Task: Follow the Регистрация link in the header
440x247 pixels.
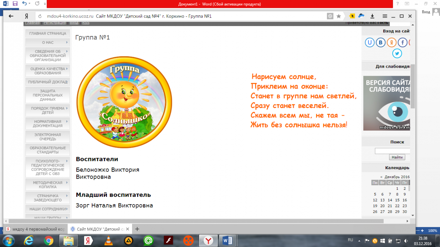Action: tap(54, 23)
